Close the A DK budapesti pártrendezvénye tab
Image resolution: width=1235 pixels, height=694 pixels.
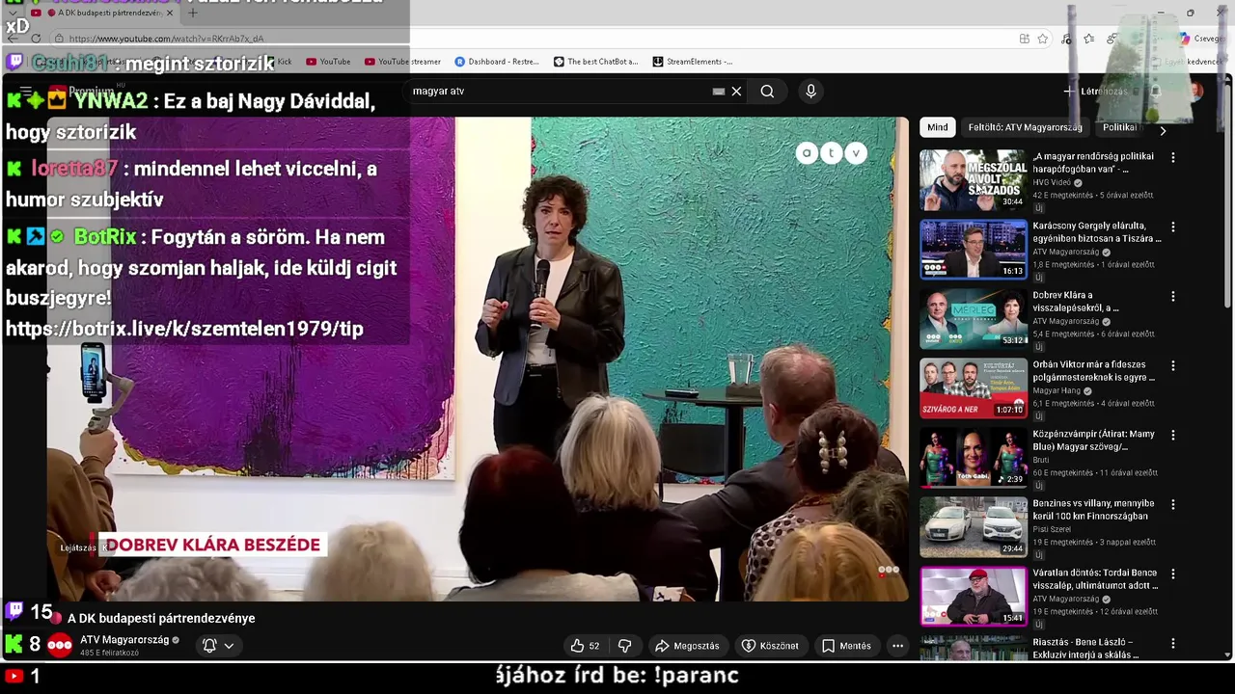coord(170,13)
